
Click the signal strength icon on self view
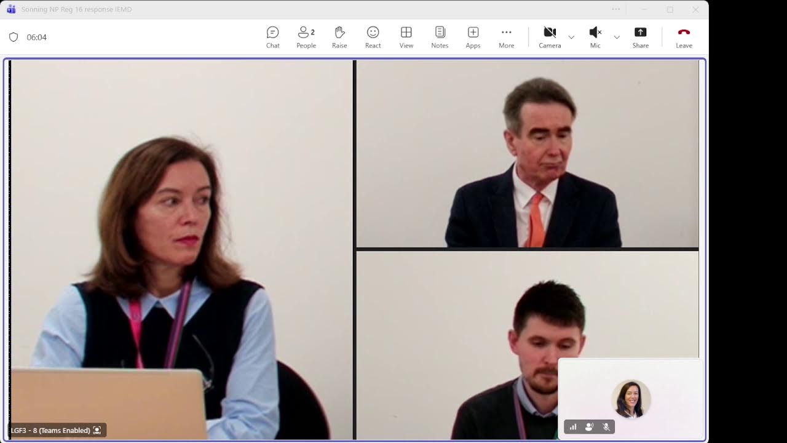pos(573,427)
